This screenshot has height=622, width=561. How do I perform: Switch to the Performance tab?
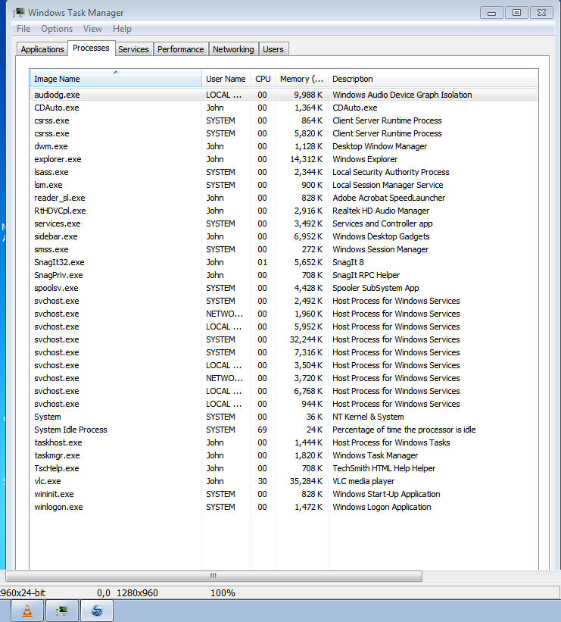[180, 49]
